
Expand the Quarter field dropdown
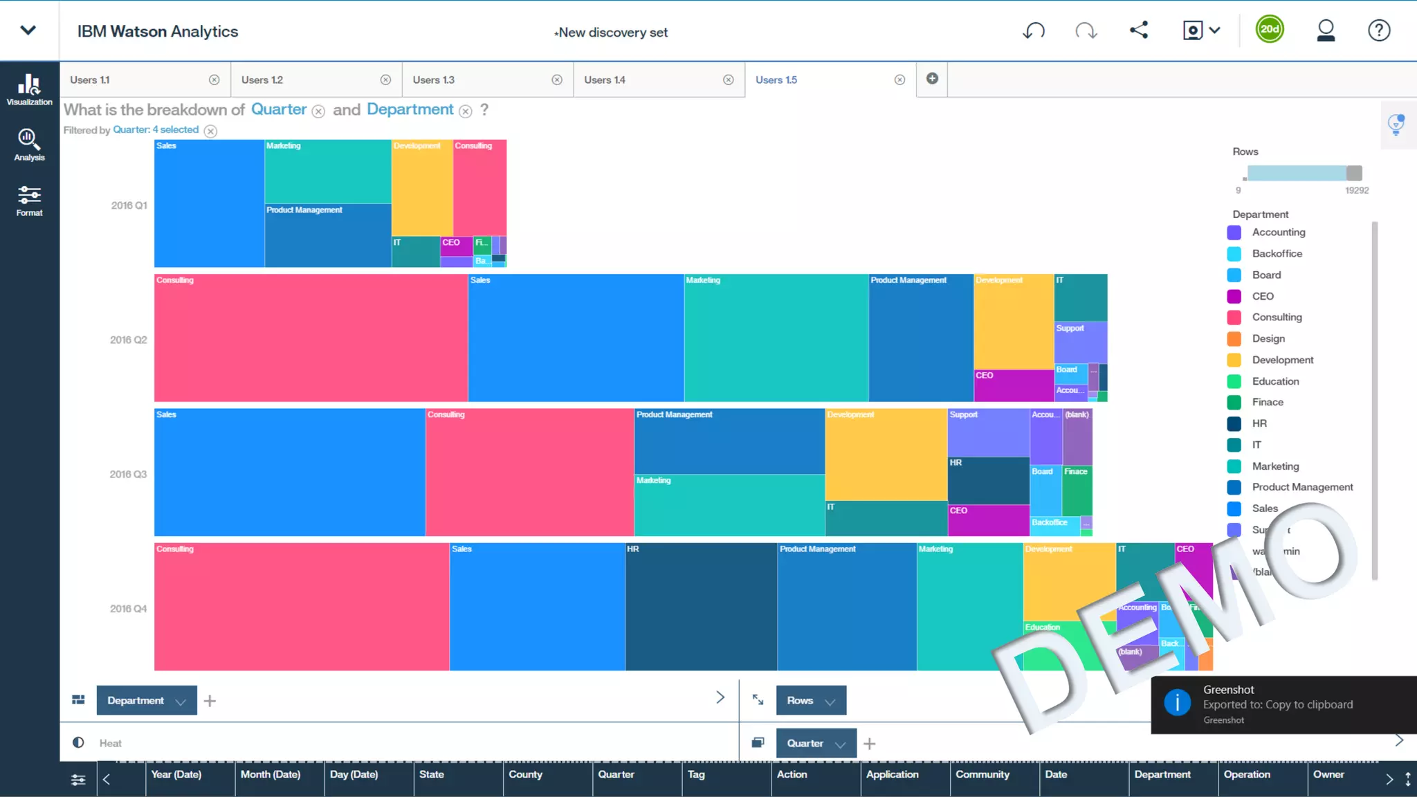coord(840,744)
